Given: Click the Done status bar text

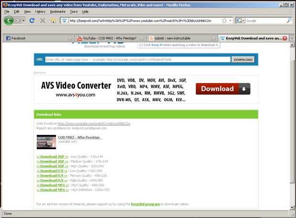Looking at the screenshot, I should (8, 214).
